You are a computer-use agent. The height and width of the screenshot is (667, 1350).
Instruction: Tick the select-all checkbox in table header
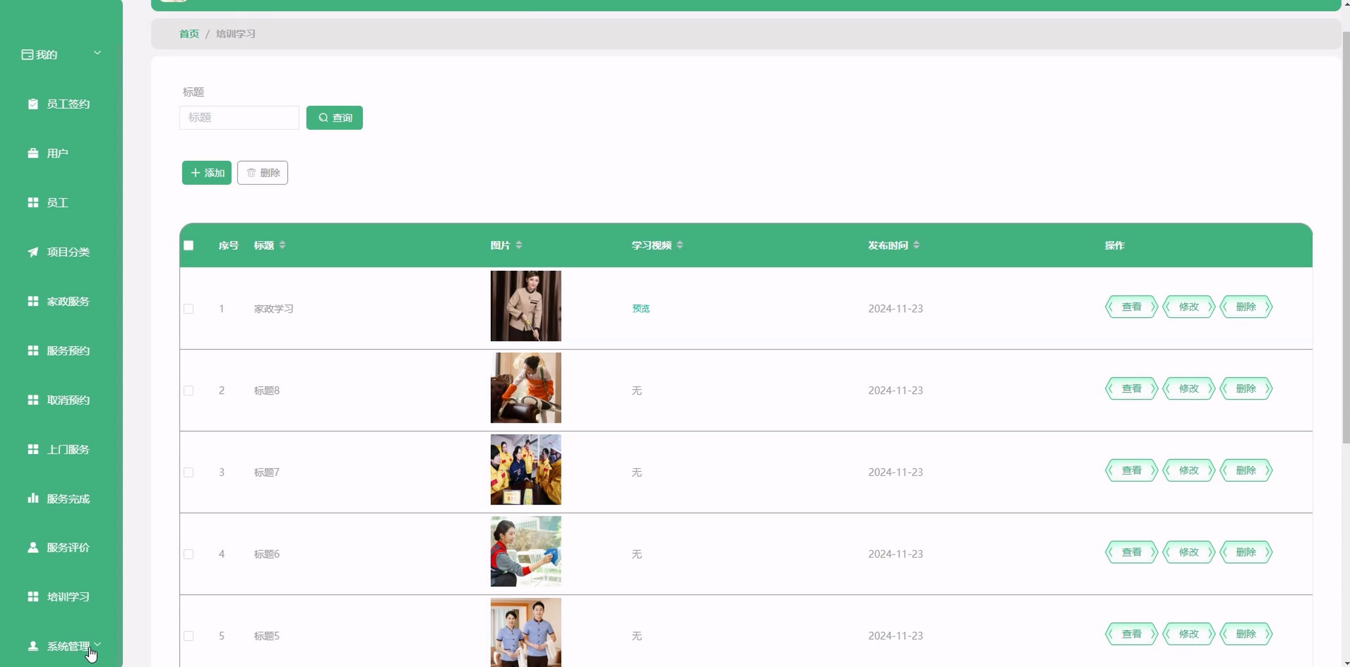pyautogui.click(x=189, y=245)
